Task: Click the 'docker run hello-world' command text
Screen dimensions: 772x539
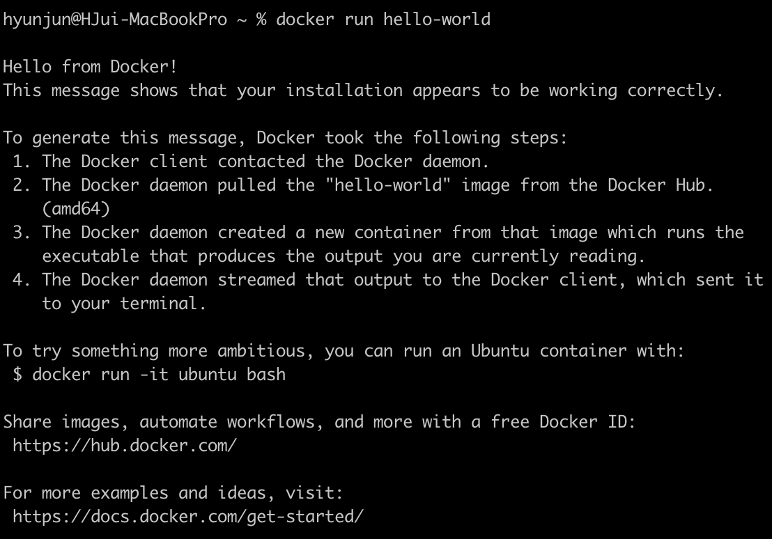Action: pos(383,19)
